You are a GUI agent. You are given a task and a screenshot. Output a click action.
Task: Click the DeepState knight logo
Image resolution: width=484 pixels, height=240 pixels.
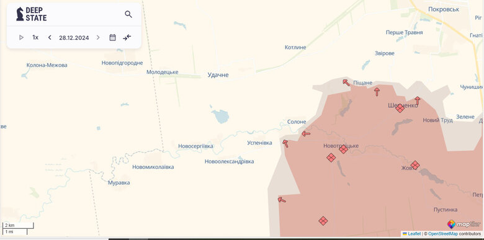point(20,14)
